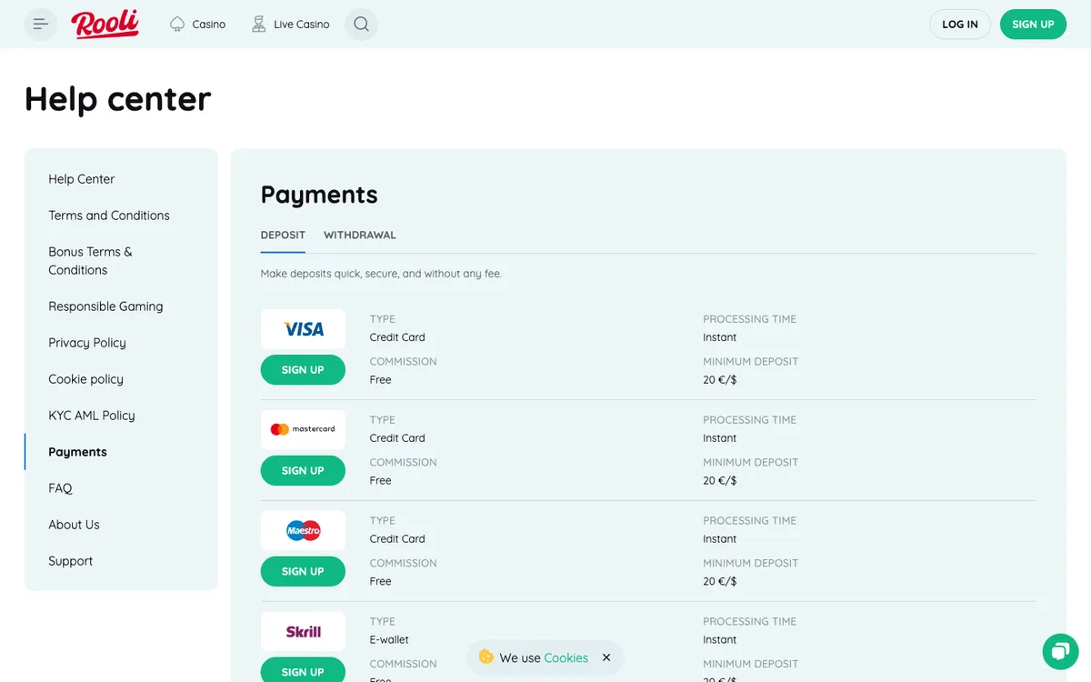
Task: Click Sign Up under Visa
Action: coord(303,370)
